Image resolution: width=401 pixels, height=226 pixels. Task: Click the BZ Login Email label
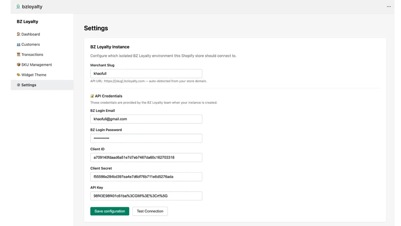[x=103, y=110]
